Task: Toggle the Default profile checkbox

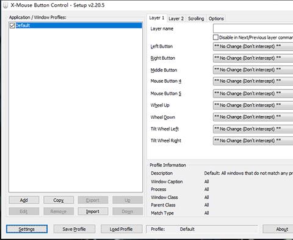Action: 12,26
